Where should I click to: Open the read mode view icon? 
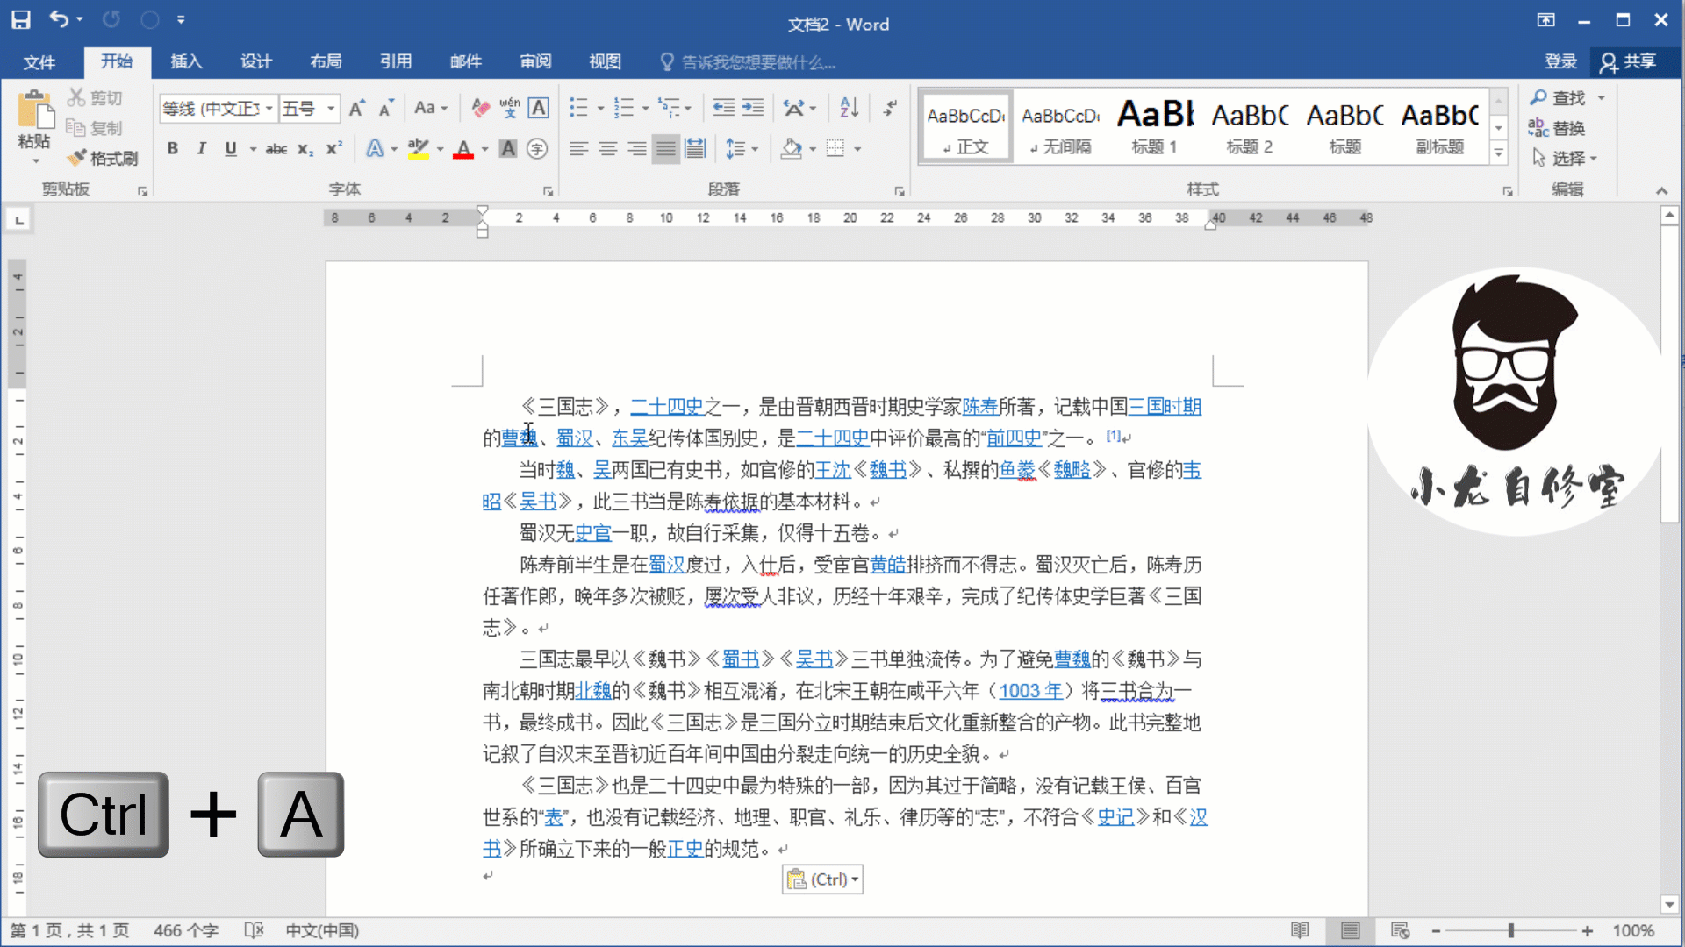coord(1300,930)
